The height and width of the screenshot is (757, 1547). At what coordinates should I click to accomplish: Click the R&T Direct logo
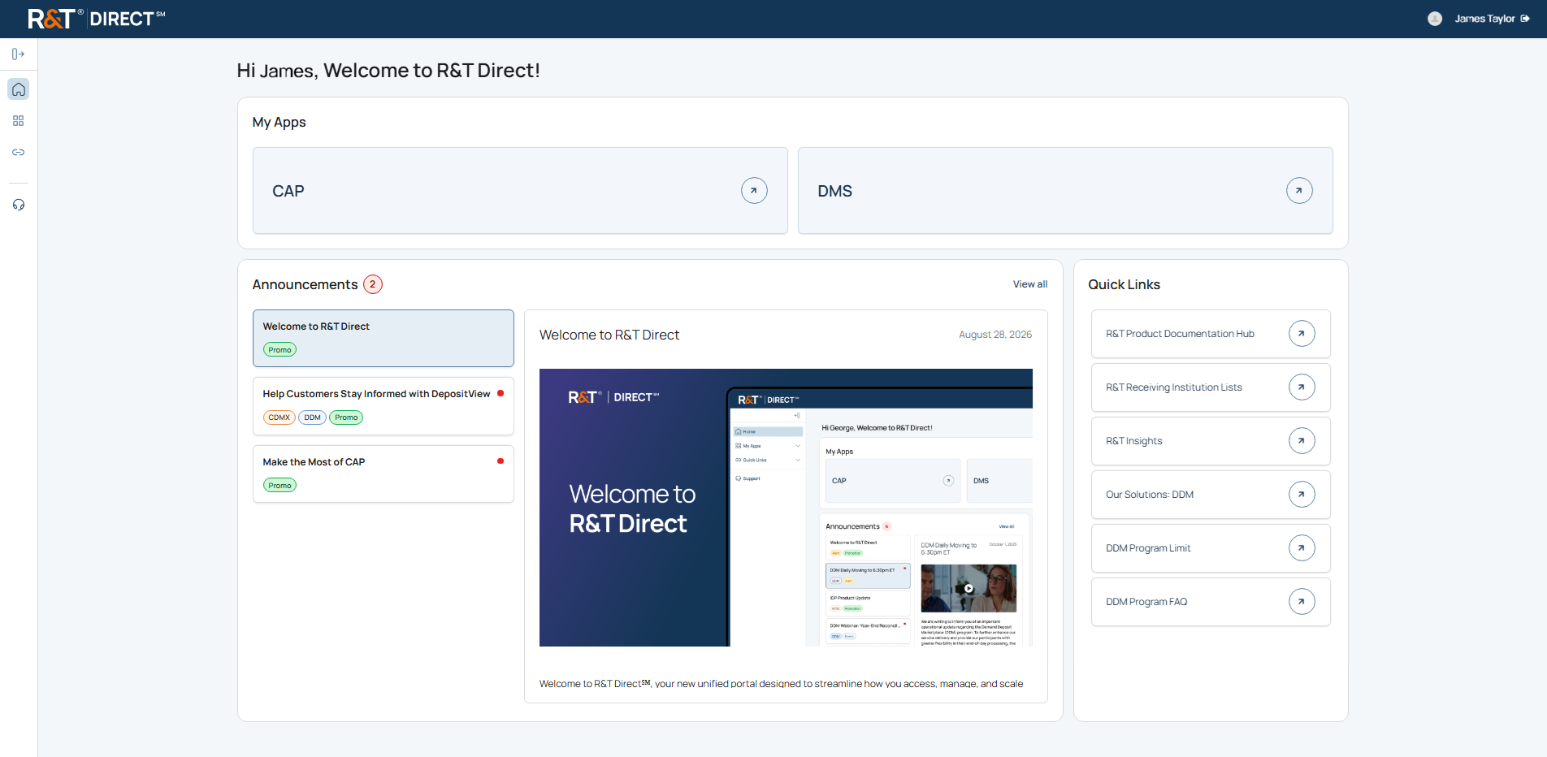pyautogui.click(x=97, y=19)
